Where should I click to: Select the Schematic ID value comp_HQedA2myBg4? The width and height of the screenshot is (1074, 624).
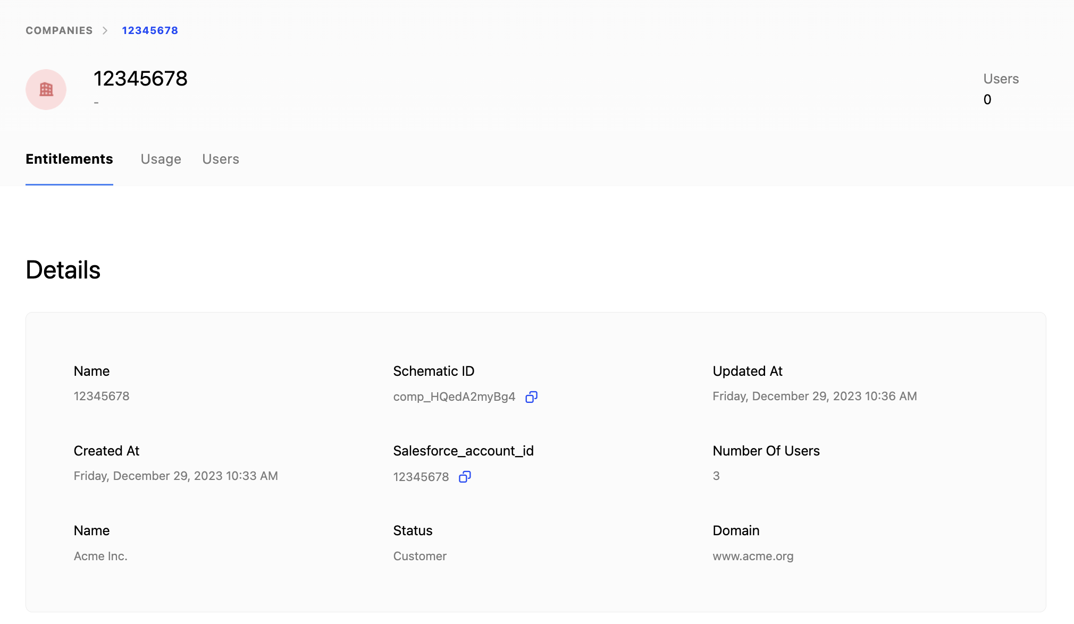(454, 396)
